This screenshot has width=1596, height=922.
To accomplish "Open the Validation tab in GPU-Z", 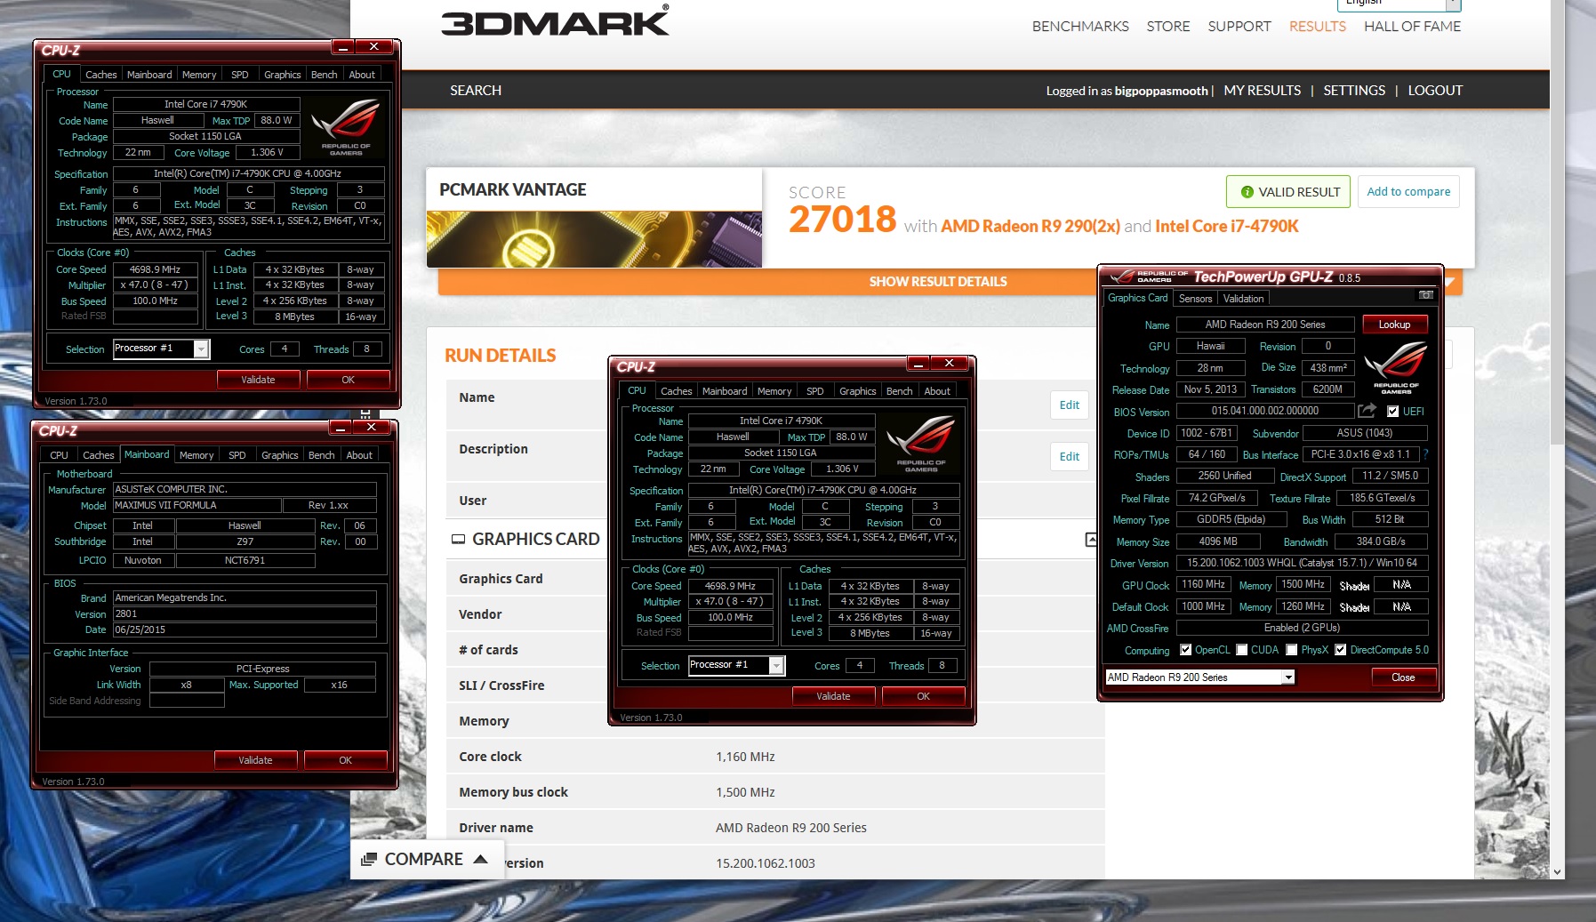I will tap(1243, 299).
